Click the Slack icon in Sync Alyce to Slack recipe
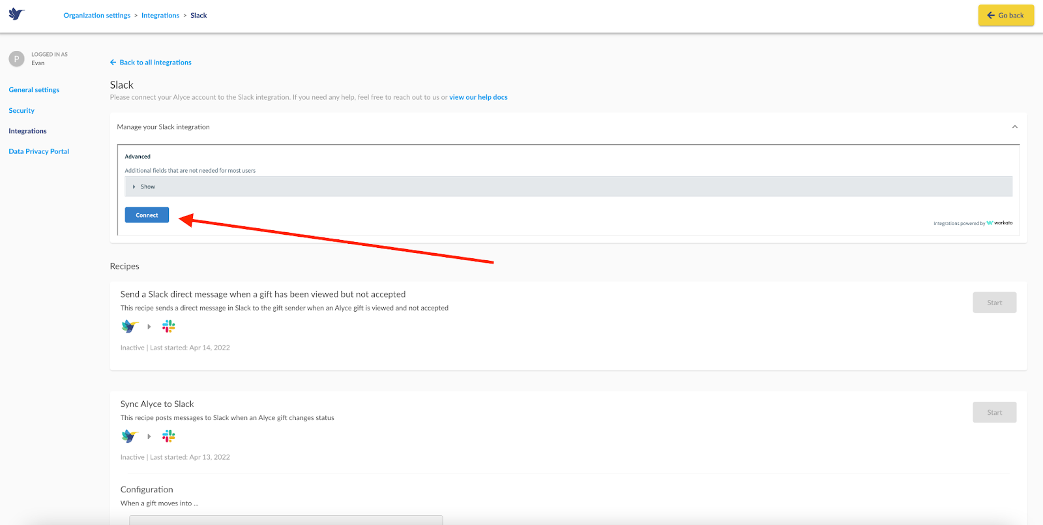 [x=169, y=436]
